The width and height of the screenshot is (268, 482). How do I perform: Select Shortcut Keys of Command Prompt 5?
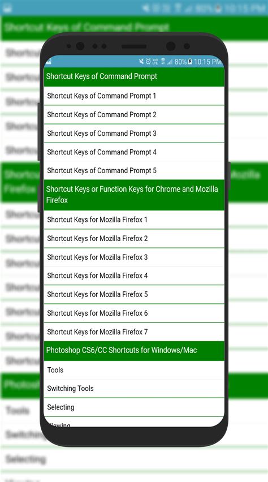coord(134,171)
